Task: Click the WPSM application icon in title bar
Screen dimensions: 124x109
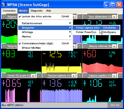Action: tap(4, 5)
